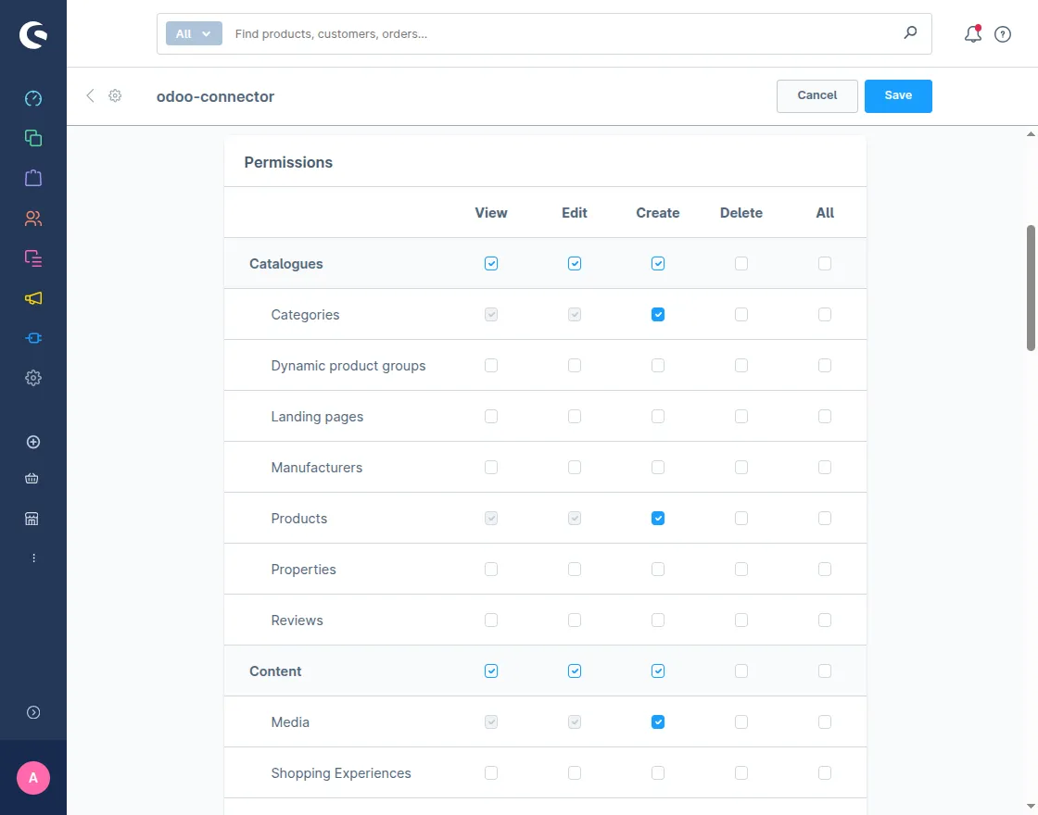
Task: Open the All search scope dropdown
Action: pos(194,33)
